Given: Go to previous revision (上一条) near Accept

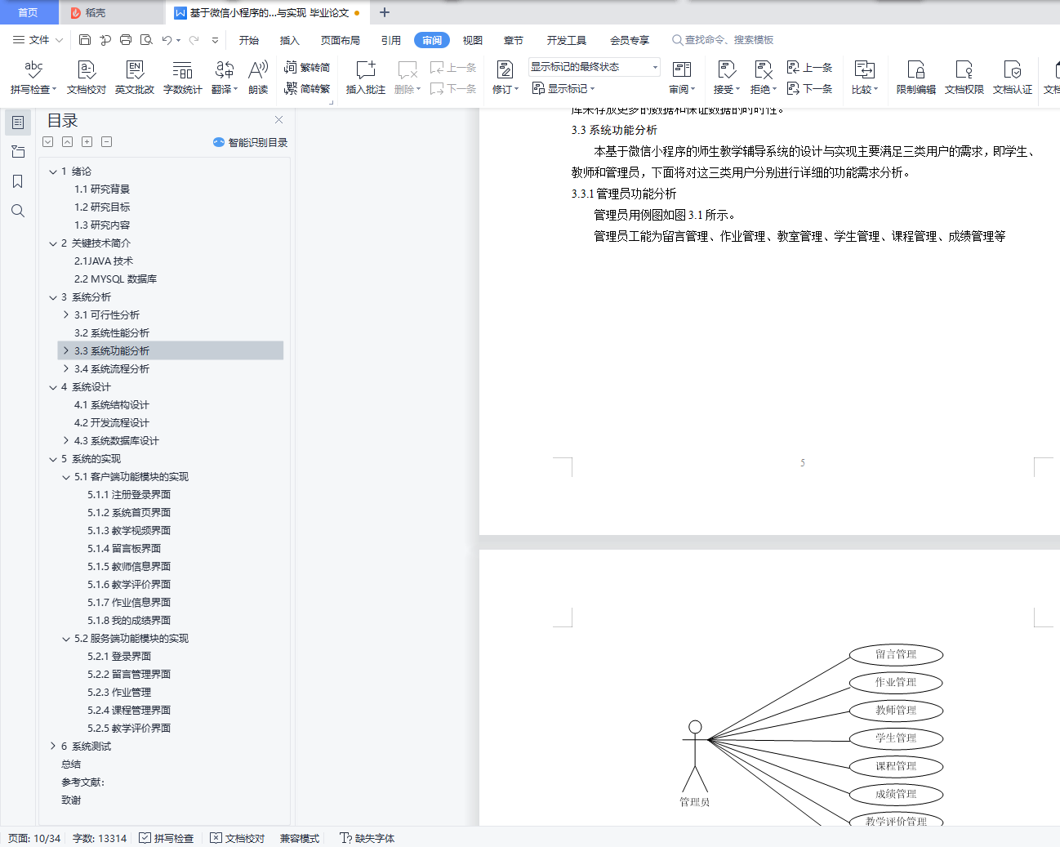Looking at the screenshot, I should click(x=809, y=67).
